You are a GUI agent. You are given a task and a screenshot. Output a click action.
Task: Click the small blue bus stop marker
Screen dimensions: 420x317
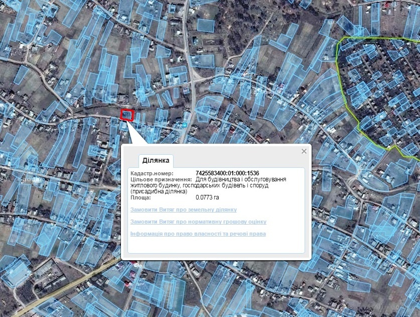tap(185, 125)
